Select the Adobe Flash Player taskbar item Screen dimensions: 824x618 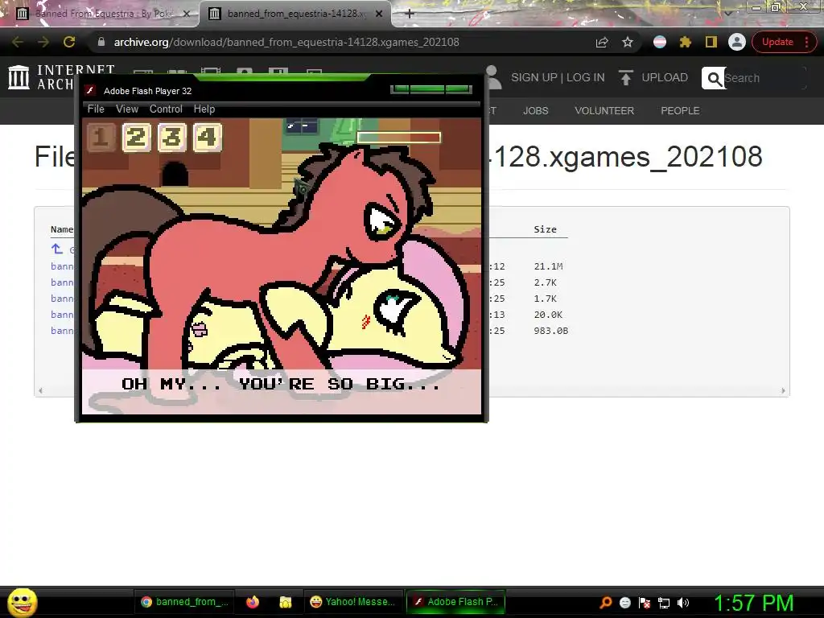[x=455, y=602]
